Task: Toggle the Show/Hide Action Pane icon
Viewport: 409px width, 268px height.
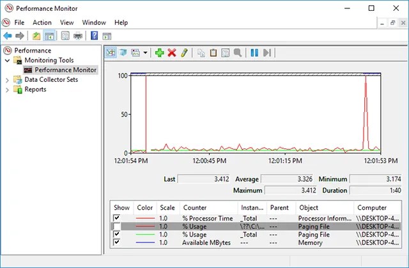Action: (x=107, y=36)
